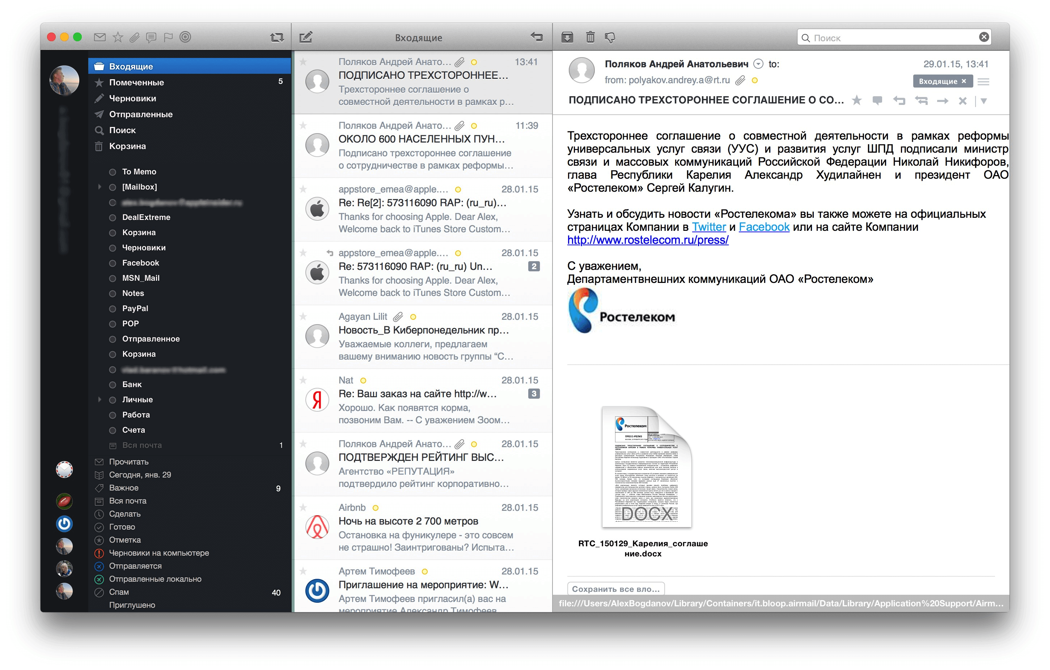
Task: Delete the message with trash icon
Action: (x=590, y=38)
